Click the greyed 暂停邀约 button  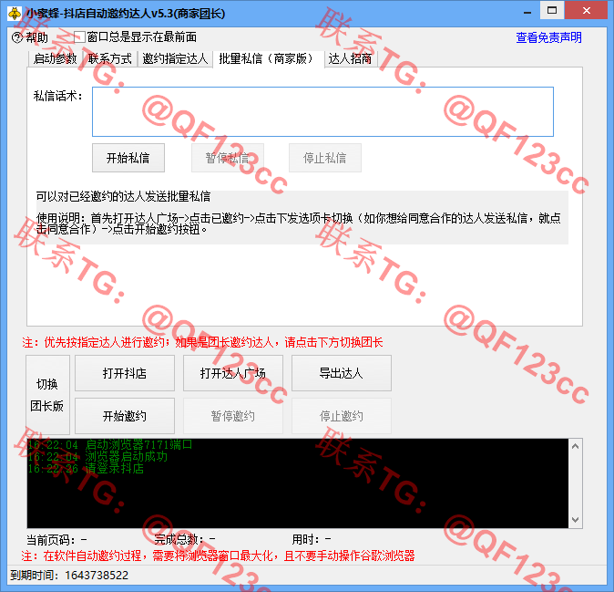[x=233, y=416]
